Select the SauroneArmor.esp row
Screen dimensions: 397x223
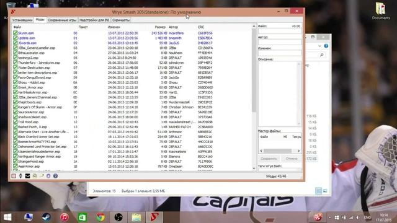coord(132,112)
